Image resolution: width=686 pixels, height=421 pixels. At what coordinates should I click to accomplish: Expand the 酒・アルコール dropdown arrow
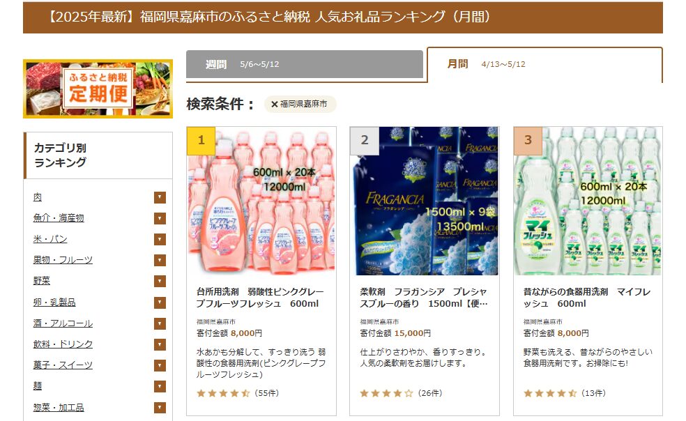pyautogui.click(x=160, y=323)
